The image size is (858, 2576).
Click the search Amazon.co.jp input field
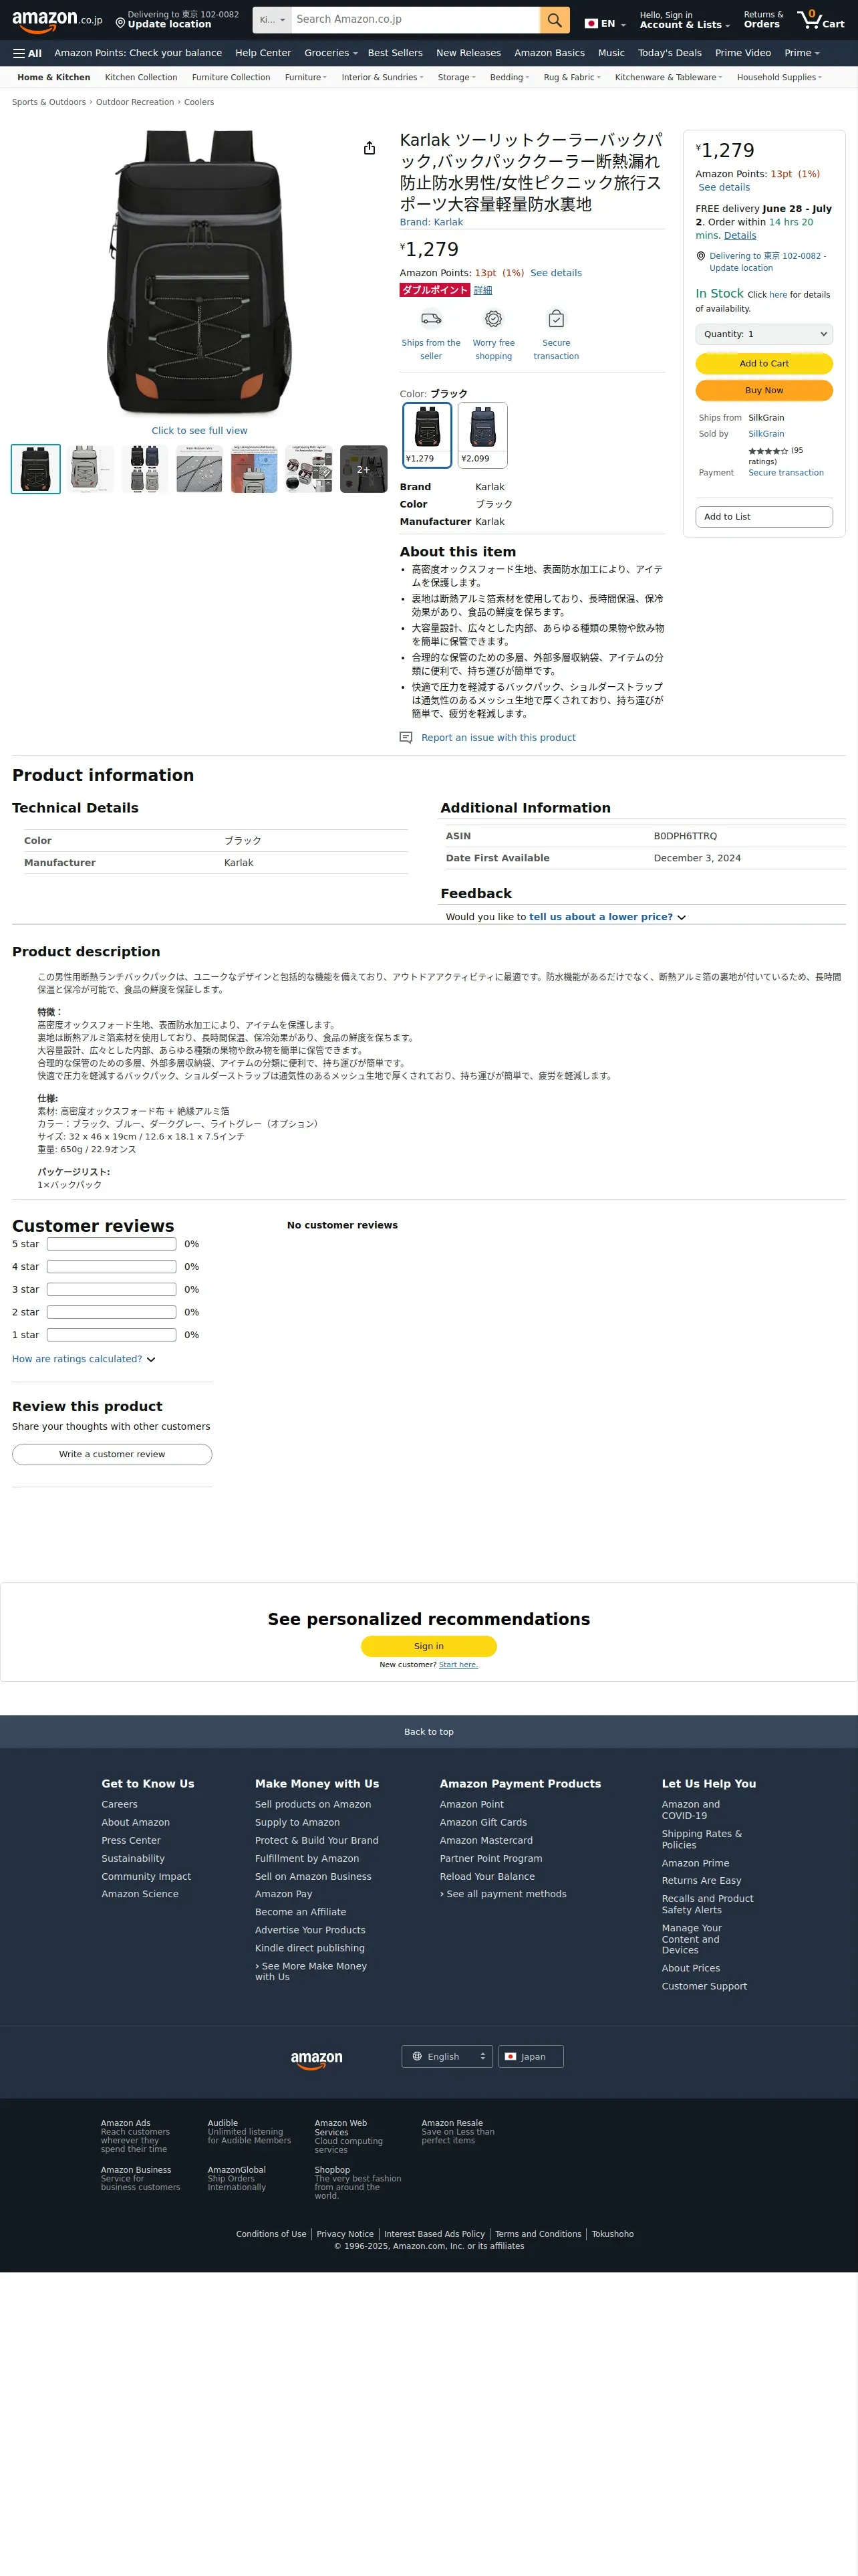pos(416,20)
